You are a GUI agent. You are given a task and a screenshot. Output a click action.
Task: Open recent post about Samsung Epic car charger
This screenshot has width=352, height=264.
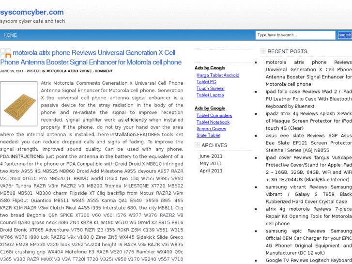point(309,242)
